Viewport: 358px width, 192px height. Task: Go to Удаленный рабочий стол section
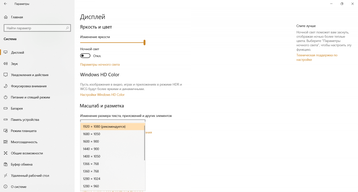(x=30, y=176)
